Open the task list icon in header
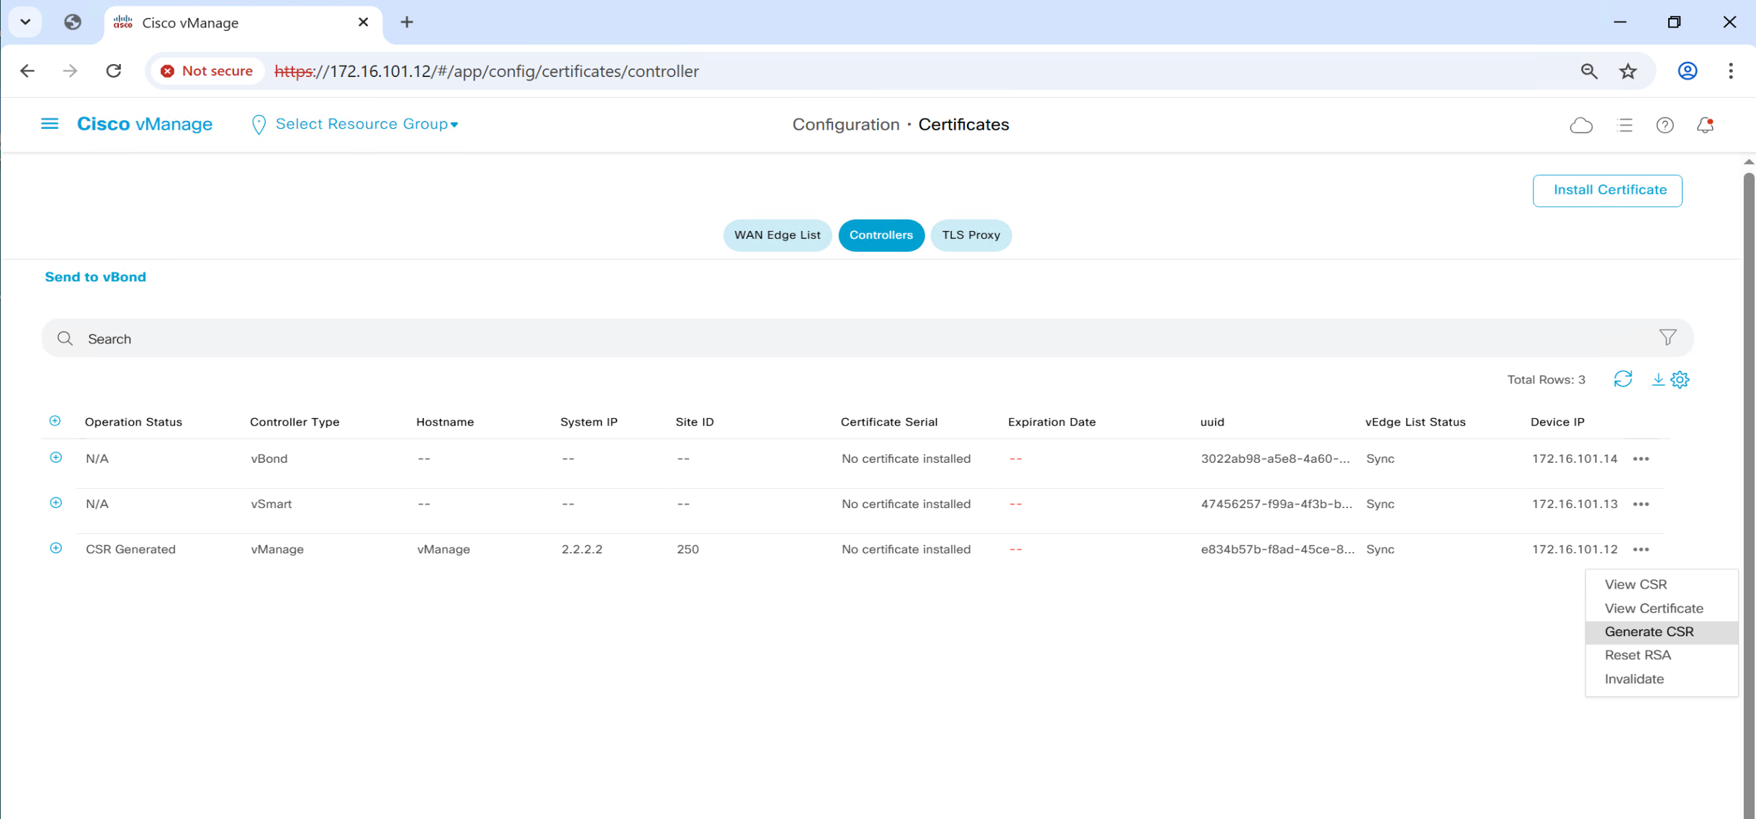Viewport: 1756px width, 819px height. point(1624,125)
